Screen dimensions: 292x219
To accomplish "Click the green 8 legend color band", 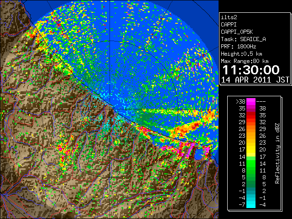I will [x=251, y=170].
